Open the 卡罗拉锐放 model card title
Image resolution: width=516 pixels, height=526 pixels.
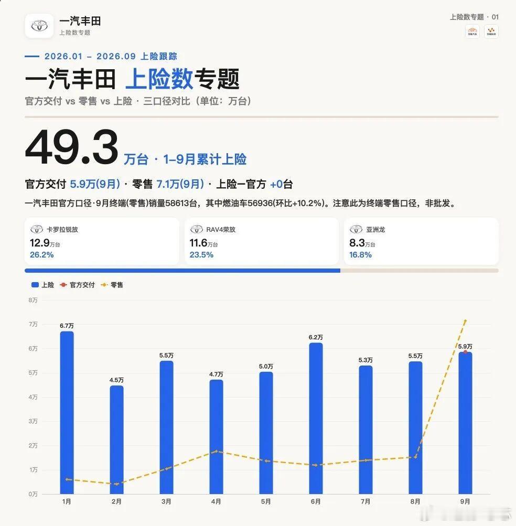pyautogui.click(x=62, y=230)
